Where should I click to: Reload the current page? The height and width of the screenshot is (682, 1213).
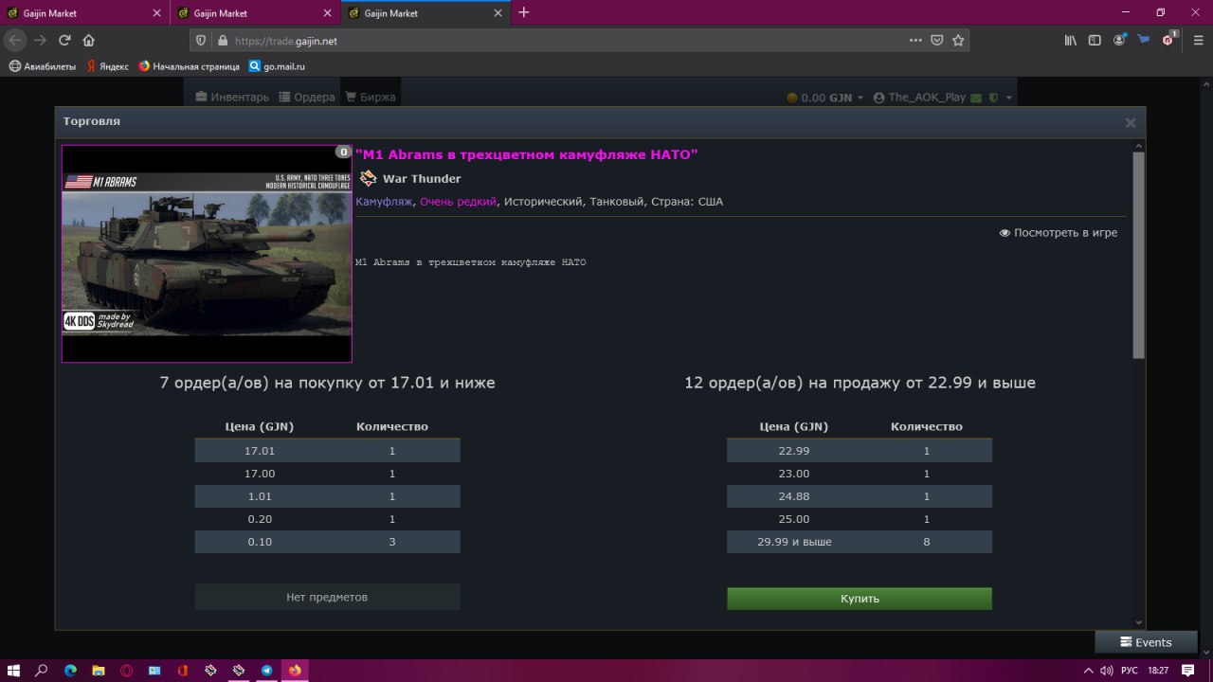[64, 41]
